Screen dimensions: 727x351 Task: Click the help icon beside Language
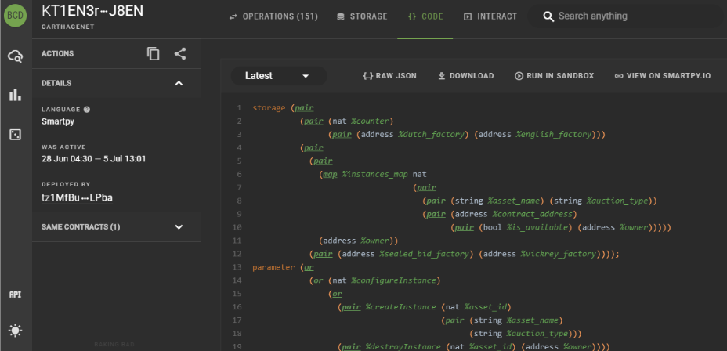[87, 110]
